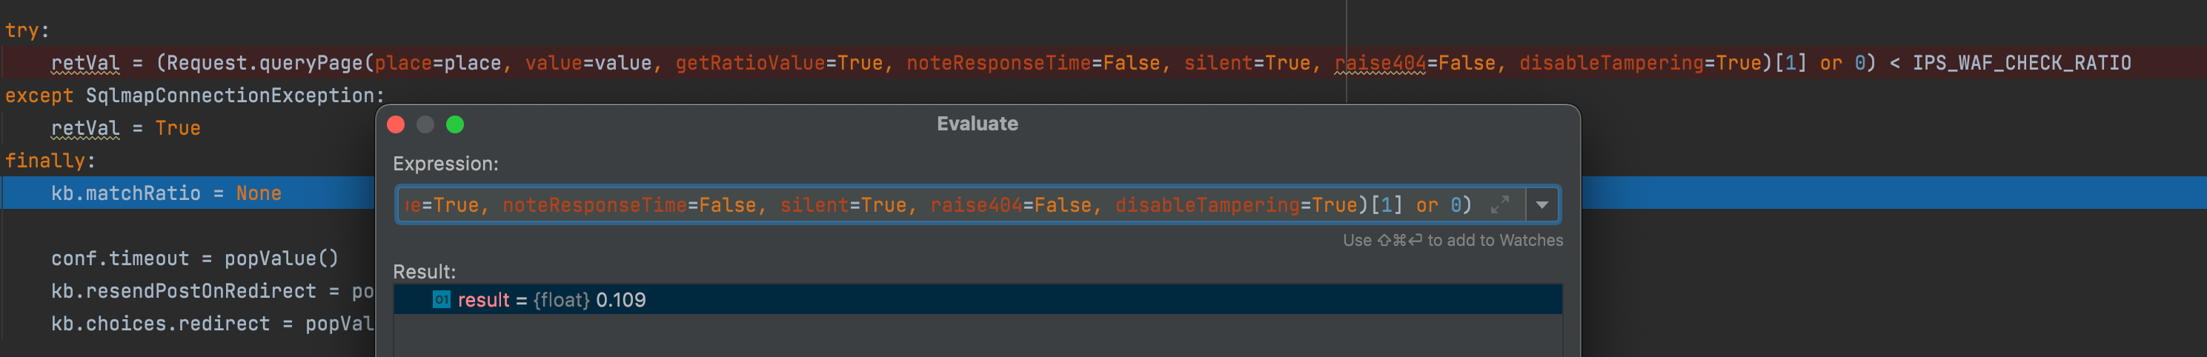Click the finally: keyword line

pos(50,161)
